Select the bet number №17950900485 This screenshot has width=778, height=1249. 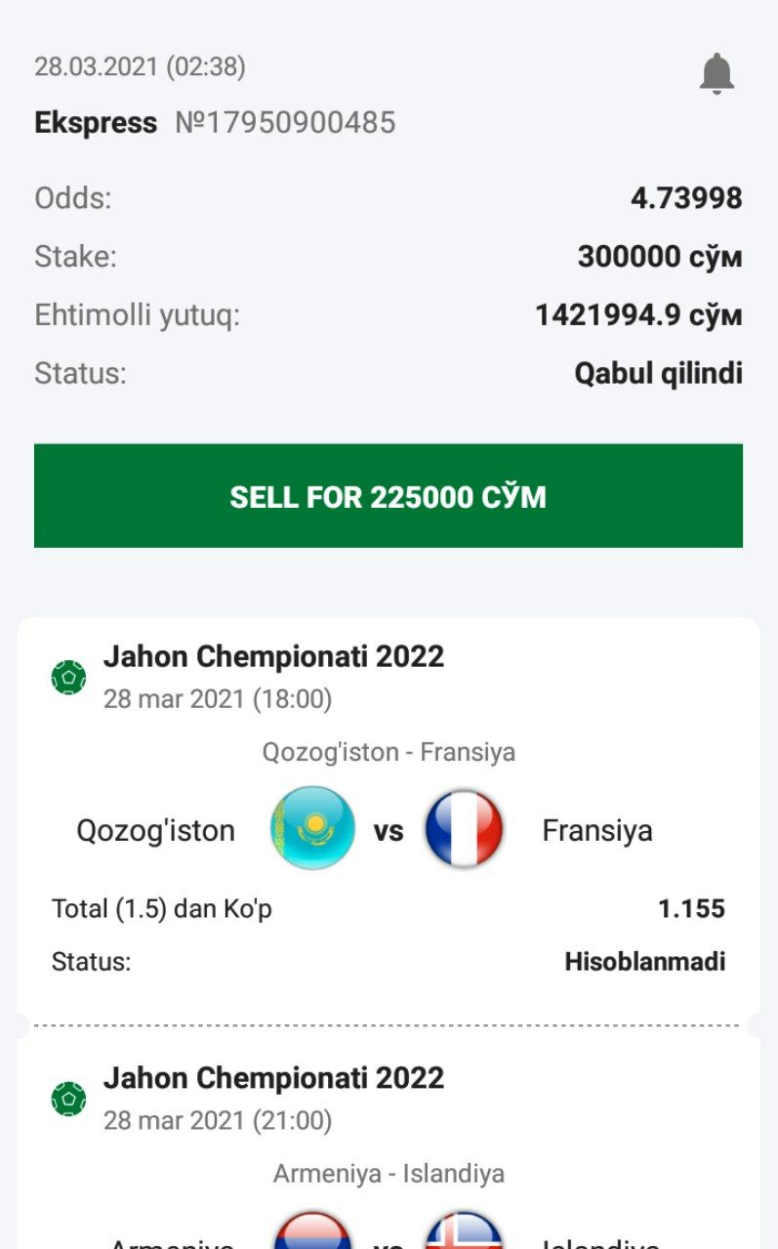click(285, 123)
